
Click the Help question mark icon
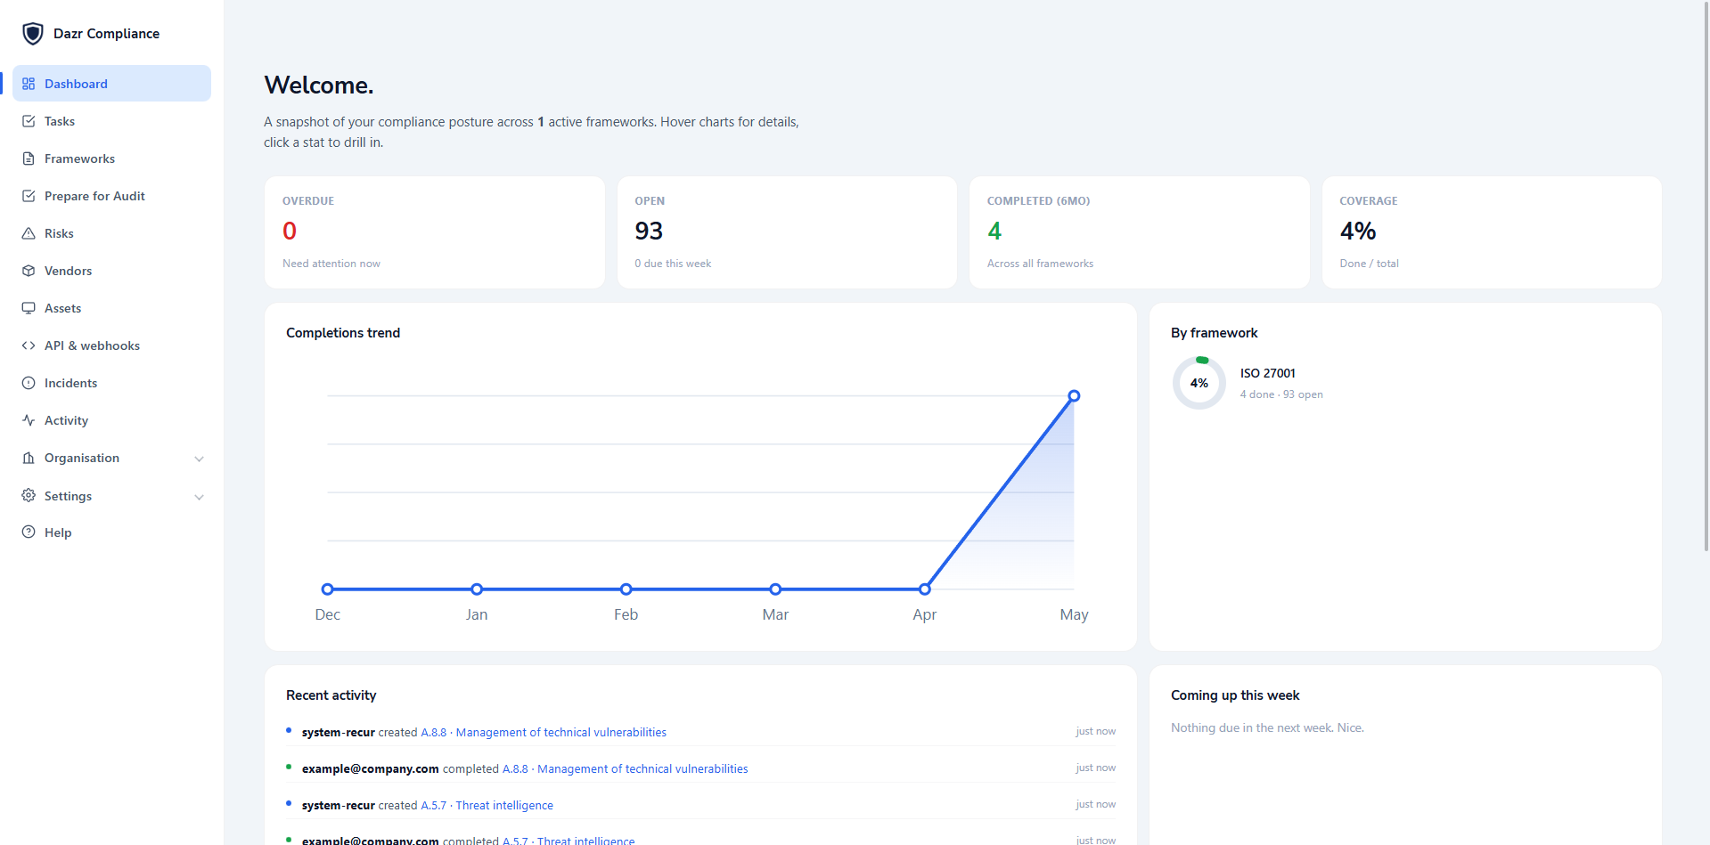29,532
